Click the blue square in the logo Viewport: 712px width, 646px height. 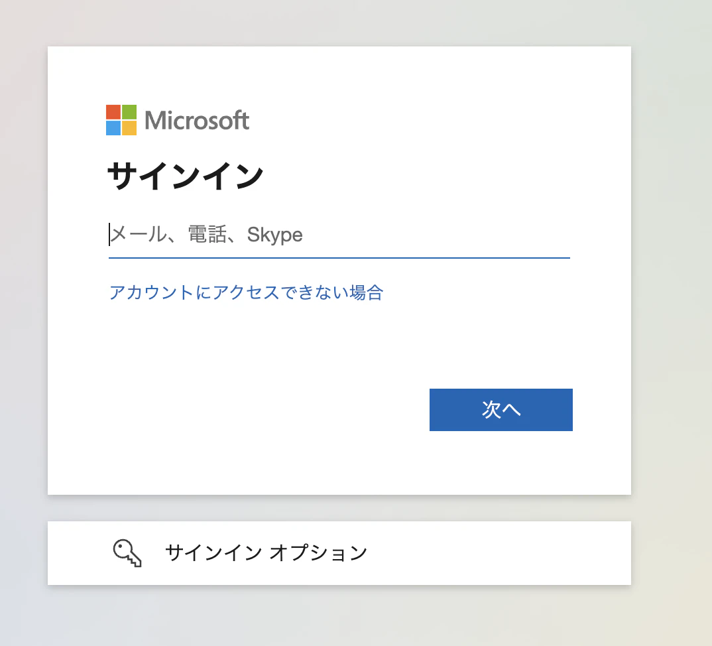coord(113,127)
